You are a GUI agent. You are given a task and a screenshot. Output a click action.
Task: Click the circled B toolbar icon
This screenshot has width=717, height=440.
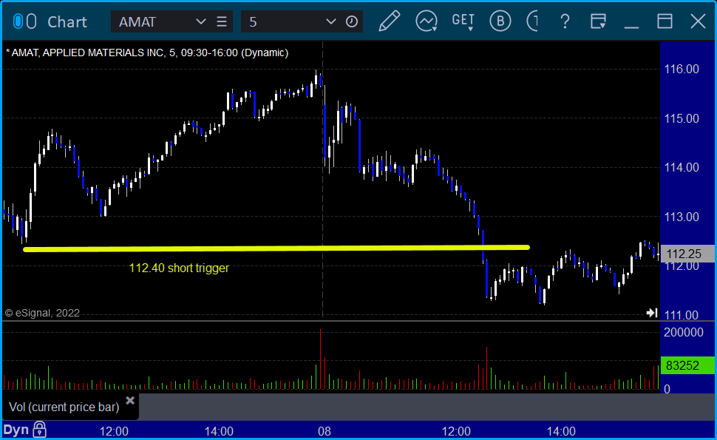[500, 21]
